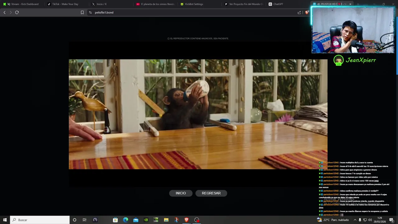This screenshot has height=224, width=398.
Task: Open the OBS recording icon in taskbar
Action: pos(197,220)
